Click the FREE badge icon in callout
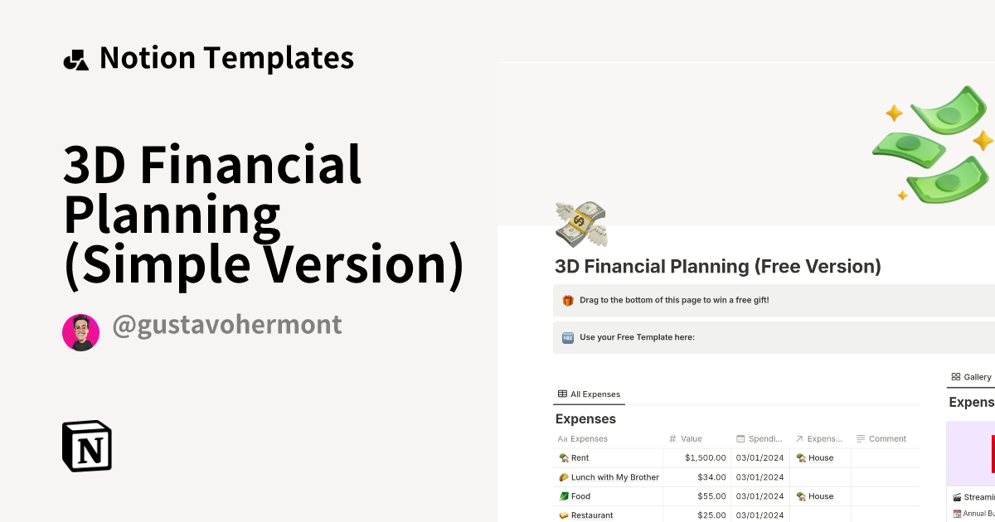The image size is (995, 522). [568, 337]
